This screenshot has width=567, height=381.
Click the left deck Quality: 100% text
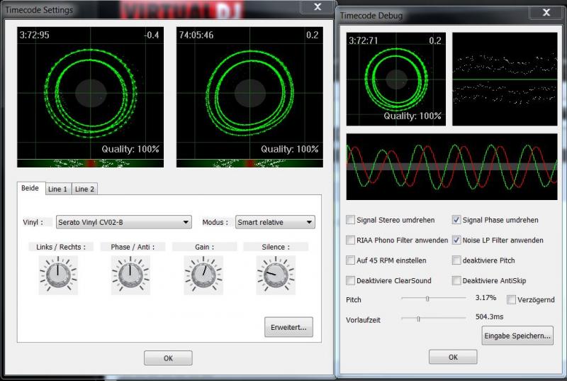(x=130, y=149)
